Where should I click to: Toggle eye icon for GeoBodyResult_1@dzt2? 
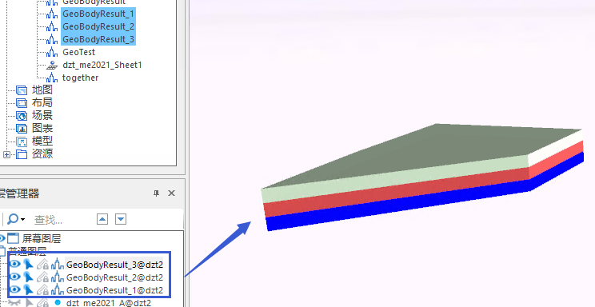click(x=14, y=290)
